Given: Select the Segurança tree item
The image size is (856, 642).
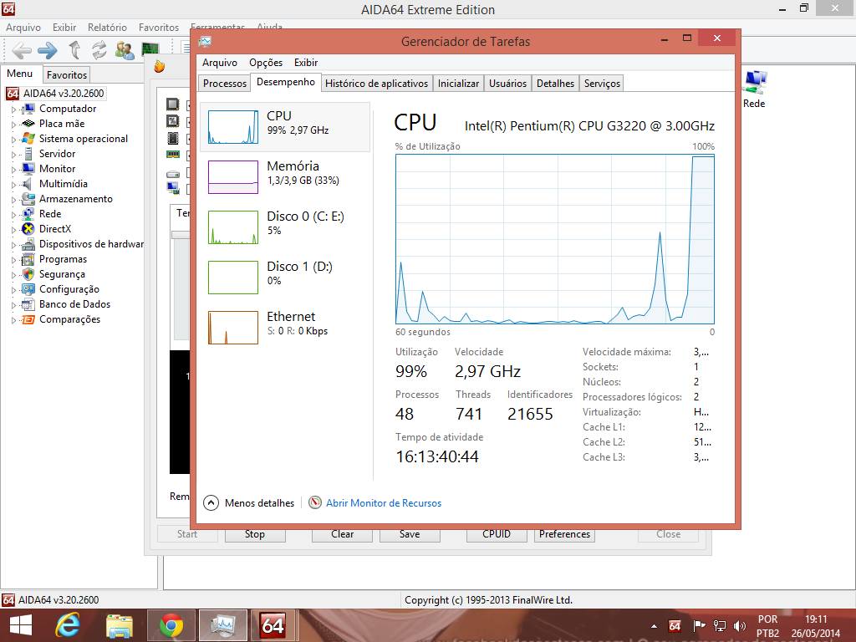Looking at the screenshot, I should 62,274.
